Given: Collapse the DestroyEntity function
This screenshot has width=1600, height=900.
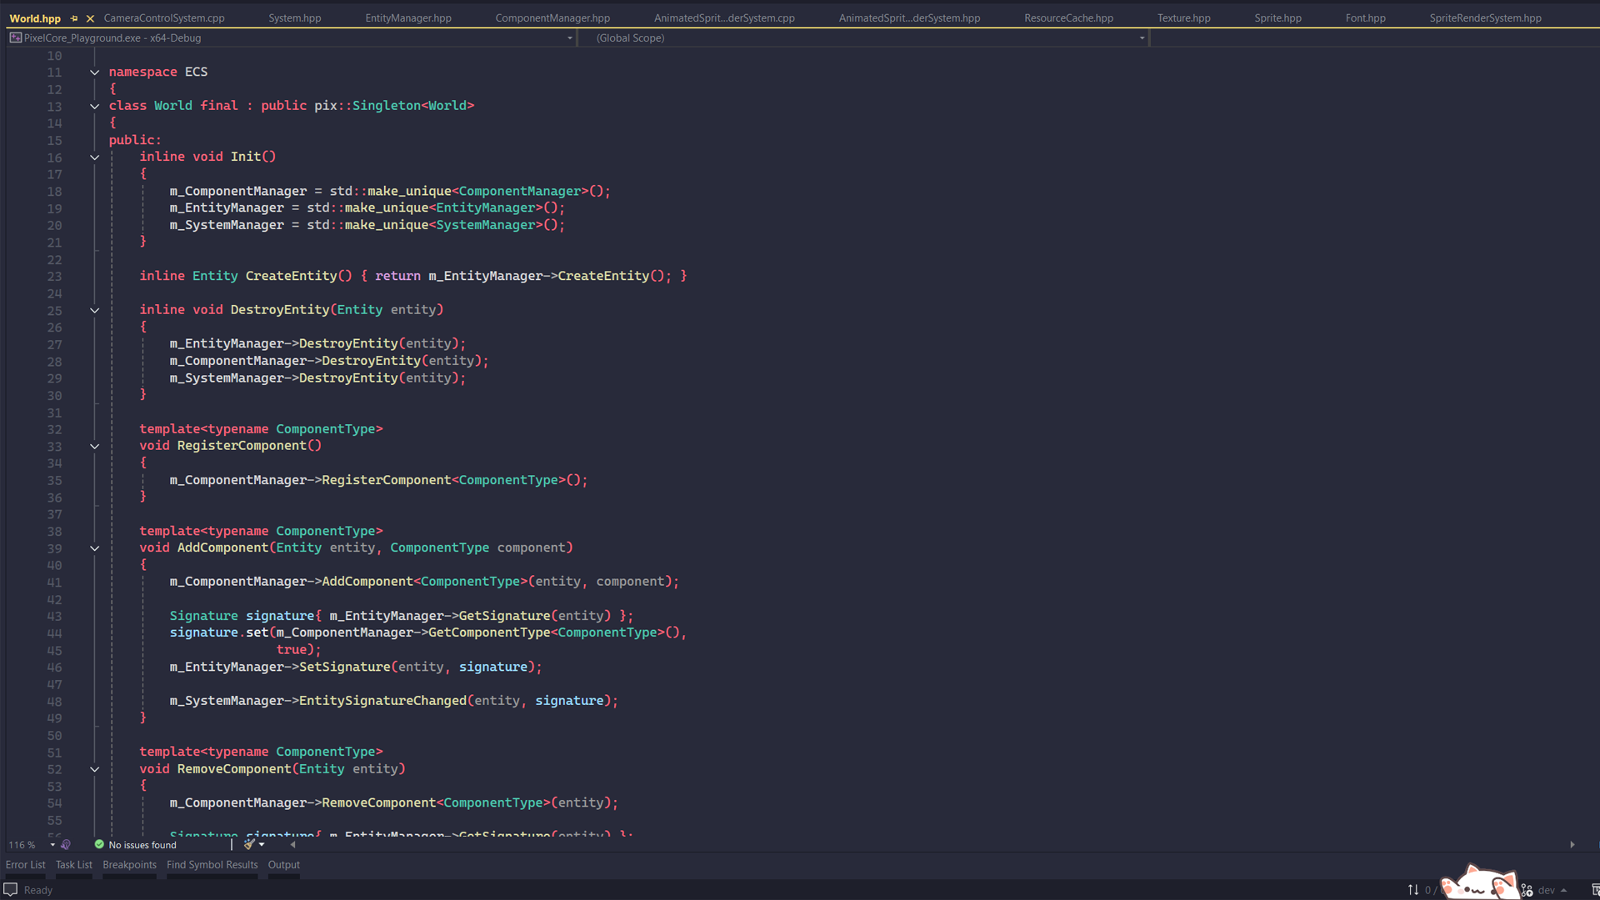Looking at the screenshot, I should (95, 311).
